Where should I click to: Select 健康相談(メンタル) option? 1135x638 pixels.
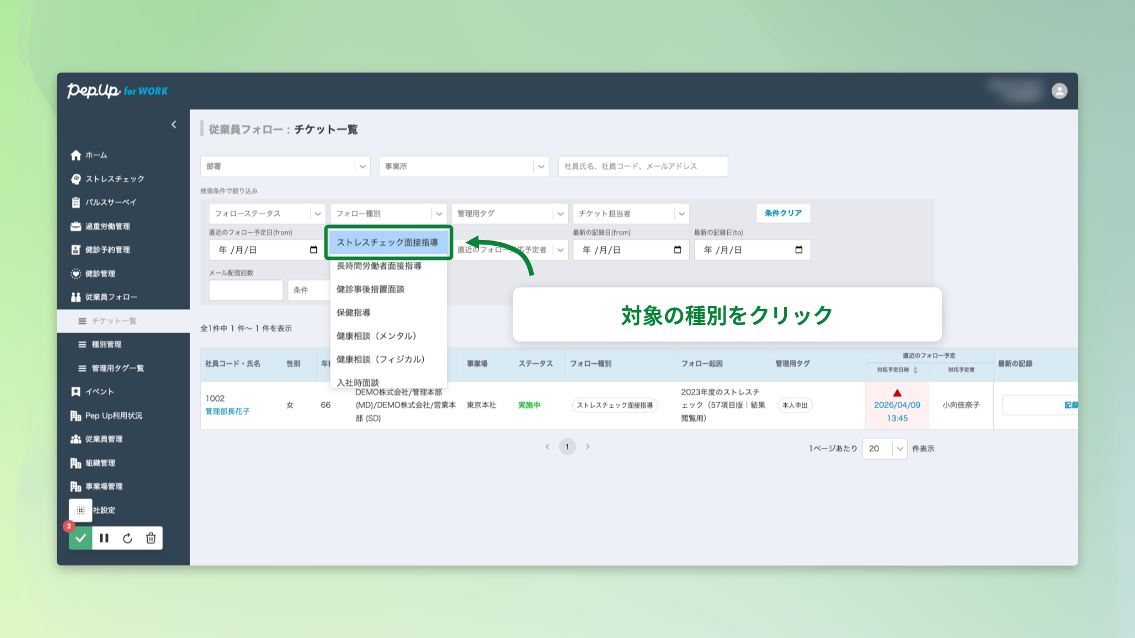coord(388,336)
